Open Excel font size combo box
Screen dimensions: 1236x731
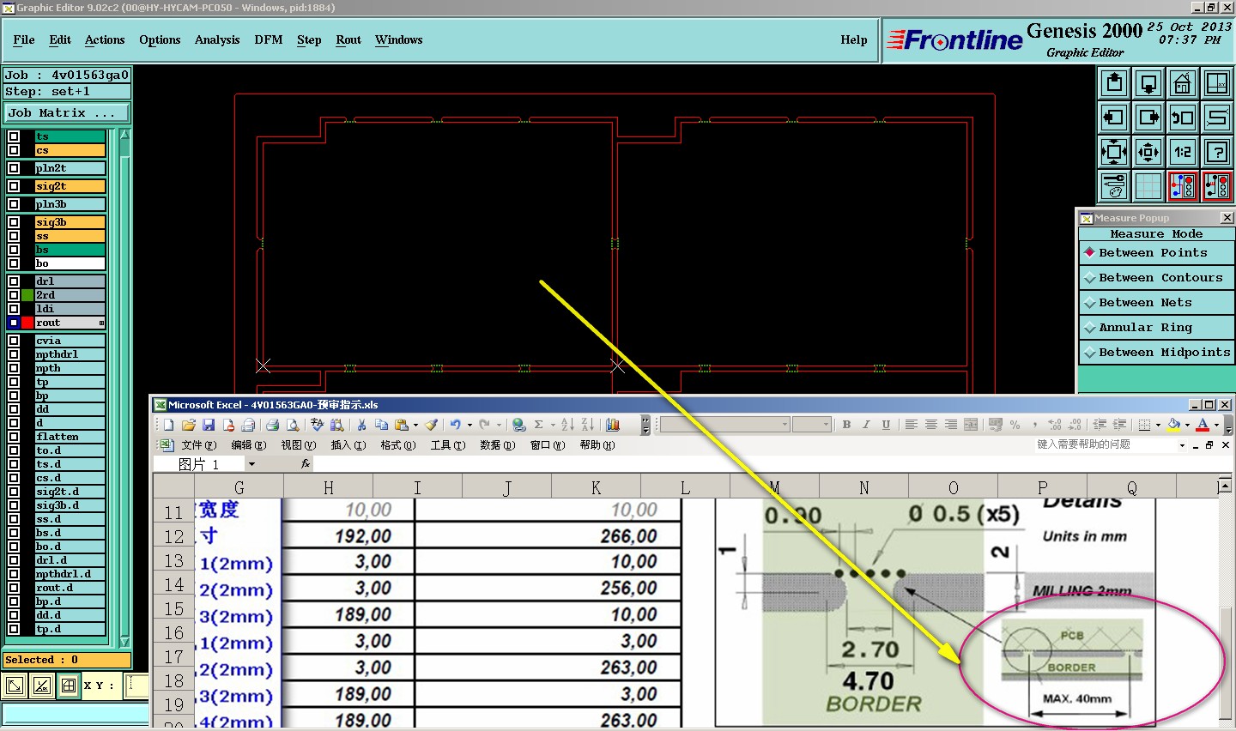811,425
